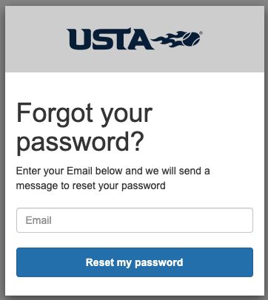The height and width of the screenshot is (300, 268).
Task: Click the gray header area right of the logo
Action: tap(233, 39)
